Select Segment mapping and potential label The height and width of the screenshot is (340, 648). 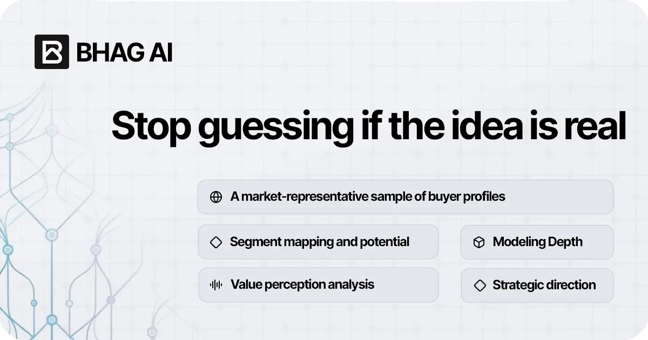[x=320, y=242]
